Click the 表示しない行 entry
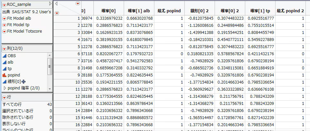The height and width of the screenshot is (131, 310). point(27,124)
